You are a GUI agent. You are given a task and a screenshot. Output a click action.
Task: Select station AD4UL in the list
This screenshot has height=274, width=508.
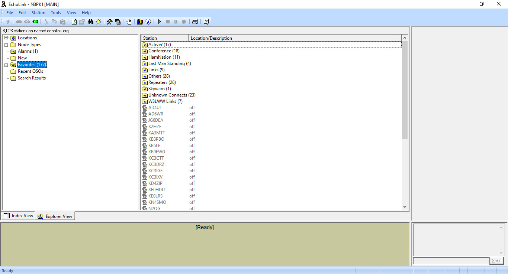tap(155, 108)
